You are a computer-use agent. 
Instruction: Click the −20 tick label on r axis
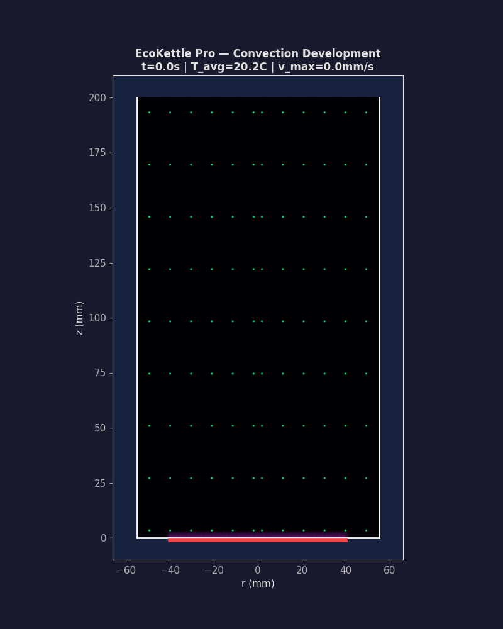coord(214,571)
